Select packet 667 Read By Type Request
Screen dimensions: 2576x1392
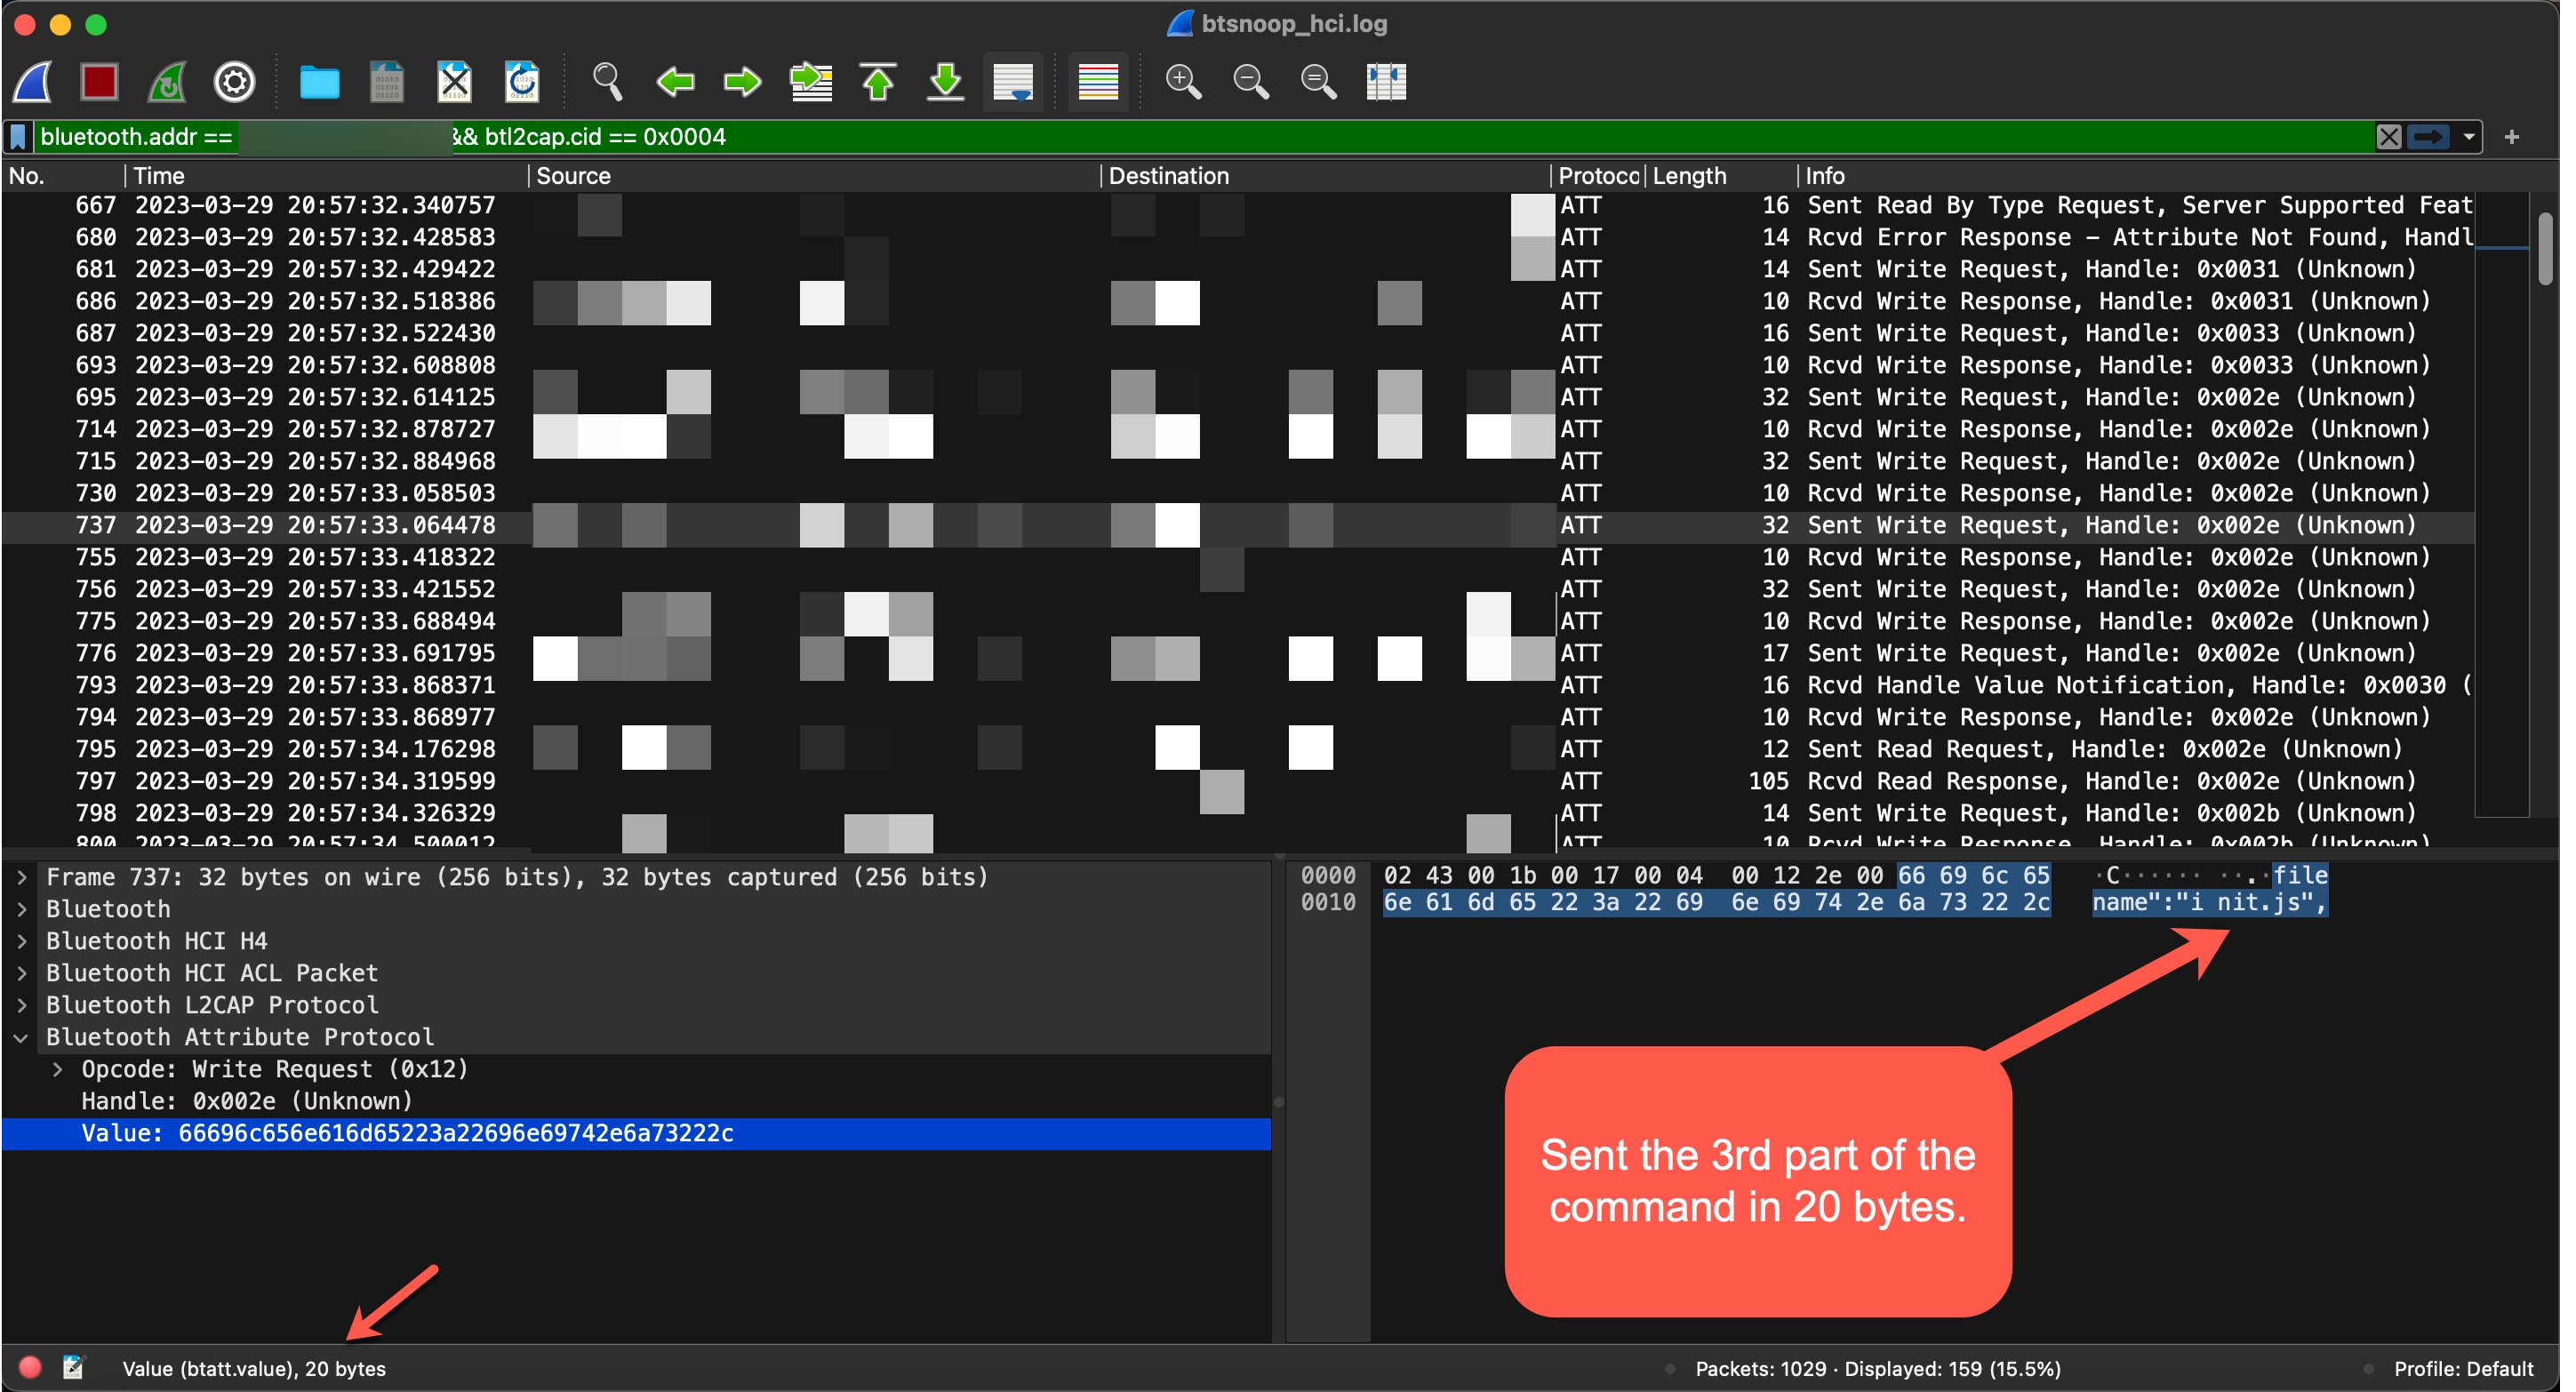click(1238, 205)
